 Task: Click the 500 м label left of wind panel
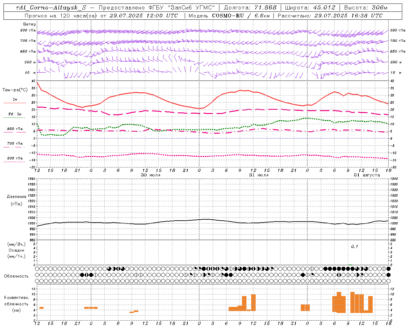[x=30, y=62]
